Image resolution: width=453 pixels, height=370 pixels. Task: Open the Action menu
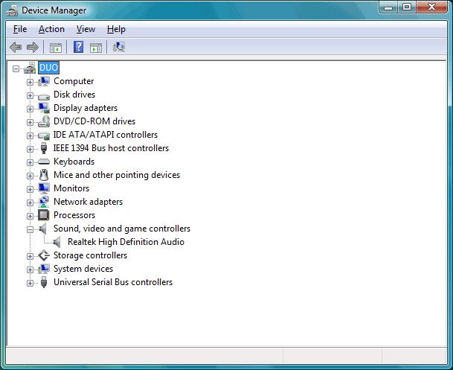tap(51, 29)
